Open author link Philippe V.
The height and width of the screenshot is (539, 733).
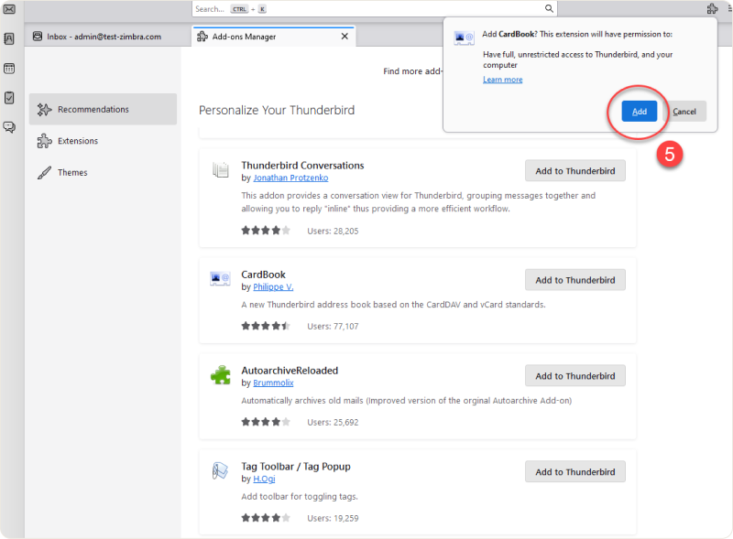[x=273, y=286]
